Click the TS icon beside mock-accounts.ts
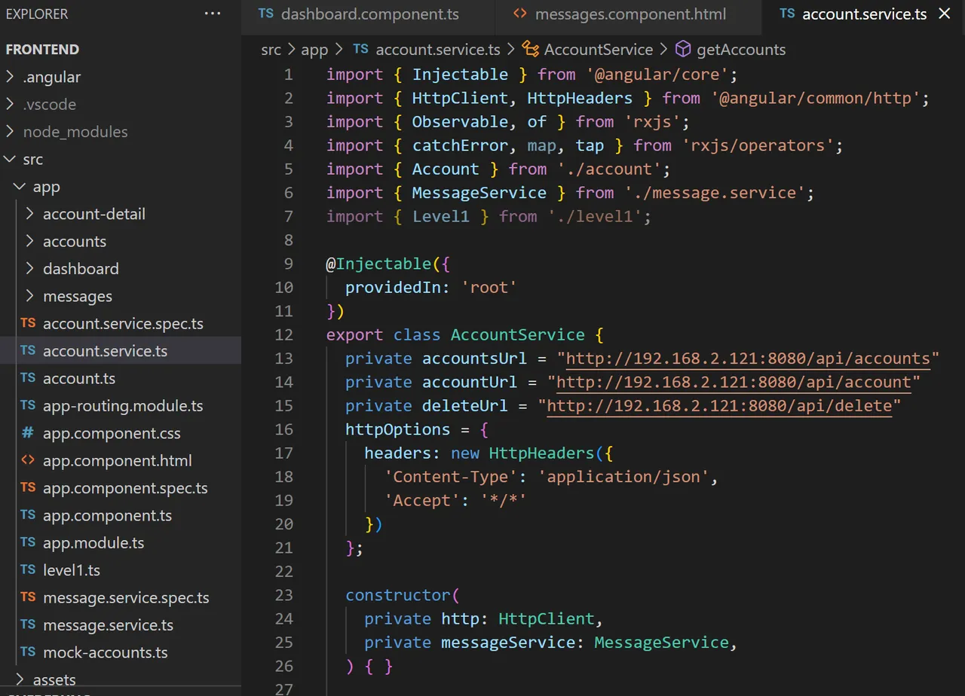The image size is (965, 696). click(x=28, y=652)
